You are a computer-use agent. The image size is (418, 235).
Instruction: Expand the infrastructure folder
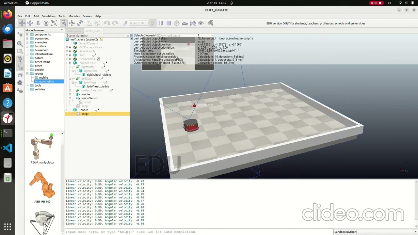click(x=27, y=54)
